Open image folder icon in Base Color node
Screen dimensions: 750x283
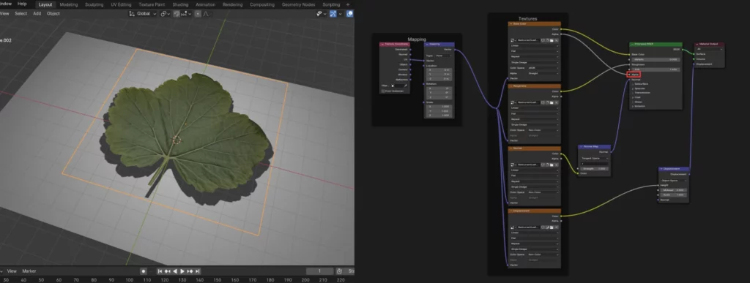point(552,40)
